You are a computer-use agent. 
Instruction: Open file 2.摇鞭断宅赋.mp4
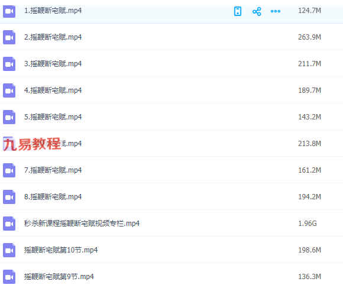pos(53,37)
